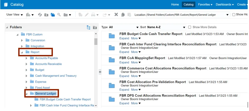The width and height of the screenshot is (249, 111).
Task: Open the Type filter dropdown
Action: point(124,27)
